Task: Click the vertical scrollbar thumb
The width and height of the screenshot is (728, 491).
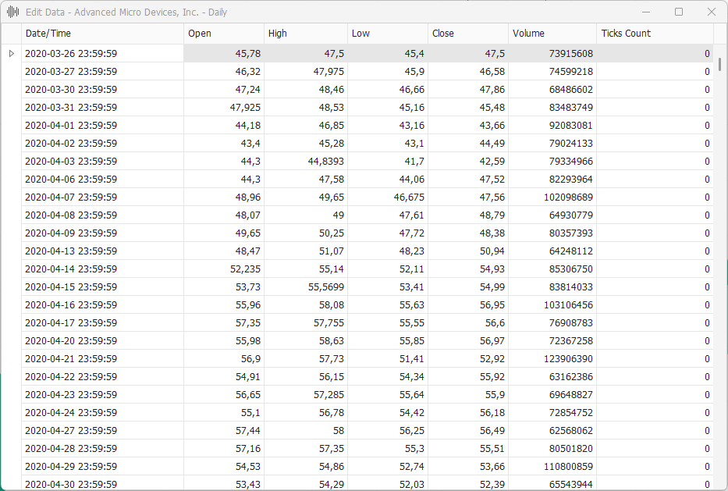Action: click(x=719, y=64)
